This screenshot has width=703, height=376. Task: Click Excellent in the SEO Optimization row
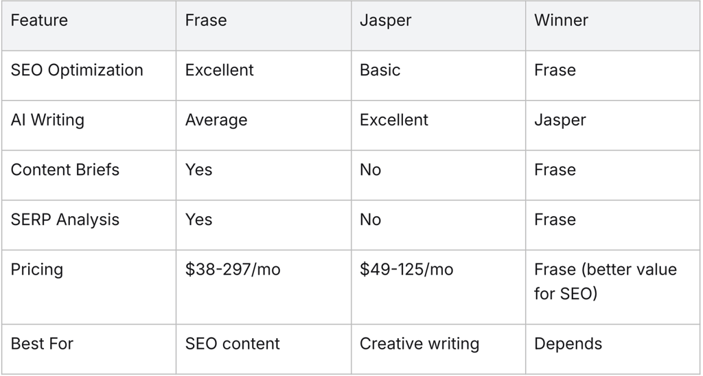(x=219, y=71)
